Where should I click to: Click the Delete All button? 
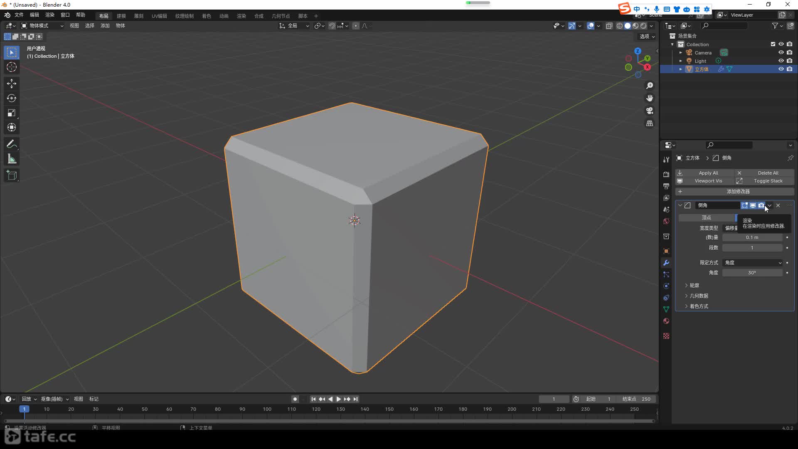765,173
